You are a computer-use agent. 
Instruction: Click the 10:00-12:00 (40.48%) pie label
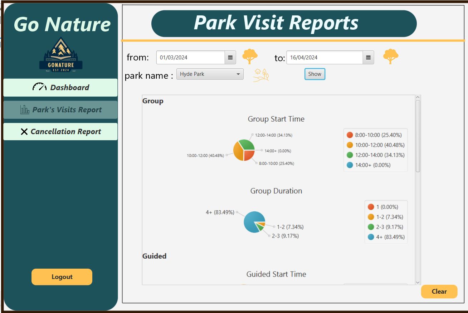tap(205, 156)
